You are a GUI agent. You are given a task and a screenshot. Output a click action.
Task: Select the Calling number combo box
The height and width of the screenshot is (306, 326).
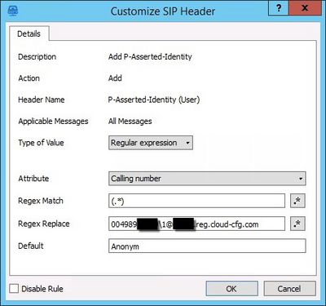coord(207,179)
